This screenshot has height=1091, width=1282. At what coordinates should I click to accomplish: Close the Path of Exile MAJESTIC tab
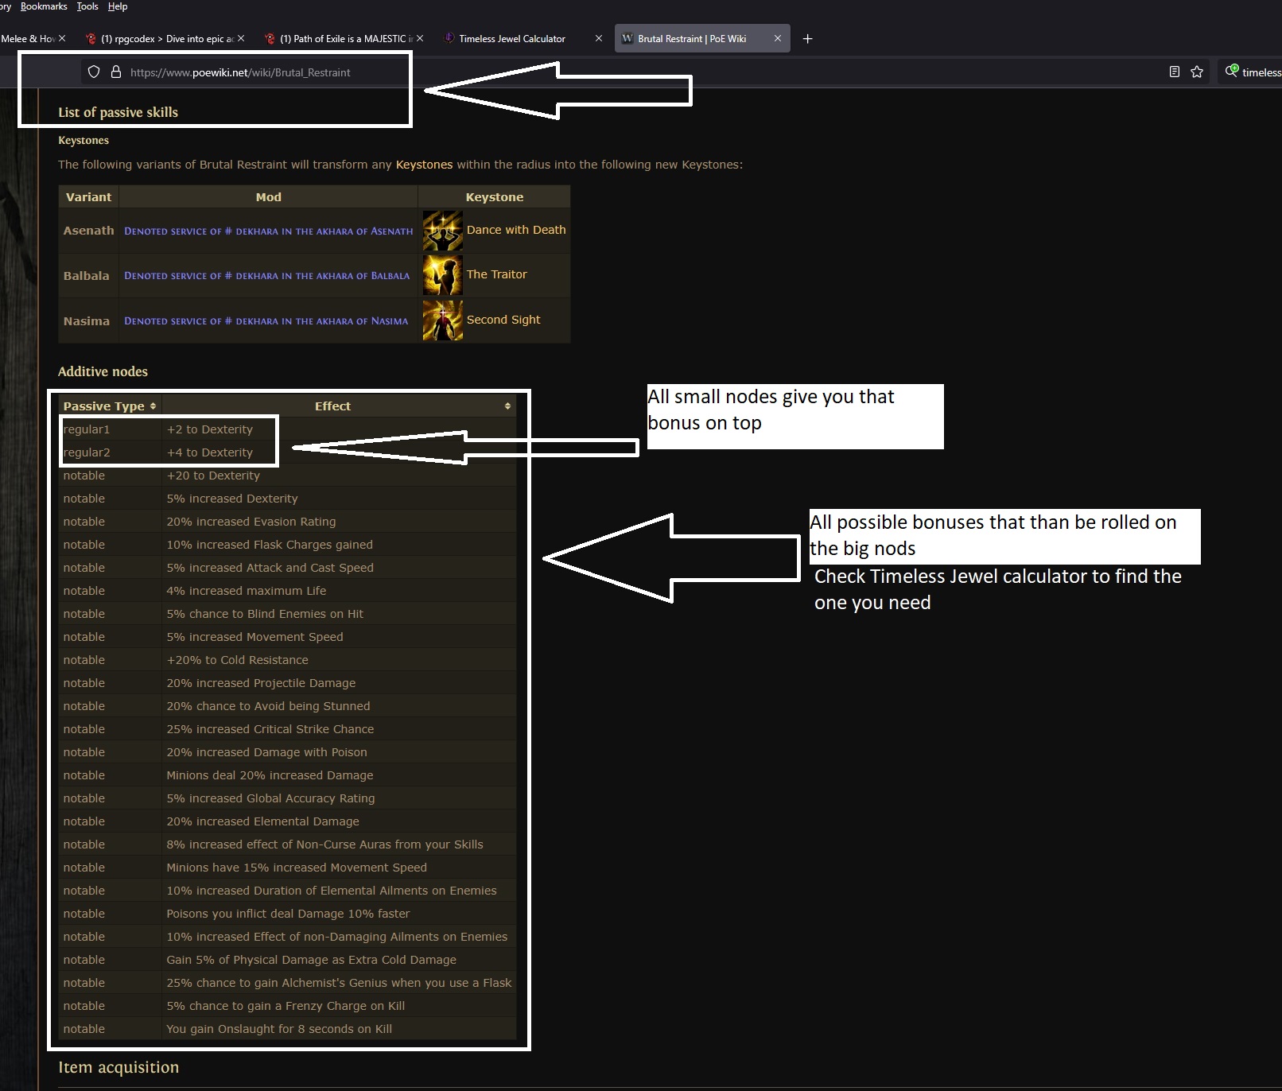click(420, 38)
